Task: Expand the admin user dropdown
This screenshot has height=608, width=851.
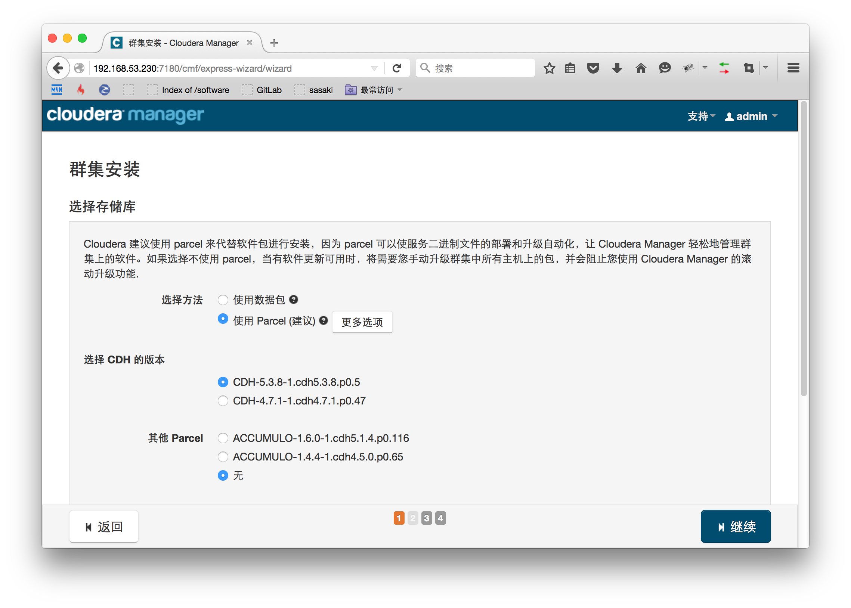Action: coord(751,117)
